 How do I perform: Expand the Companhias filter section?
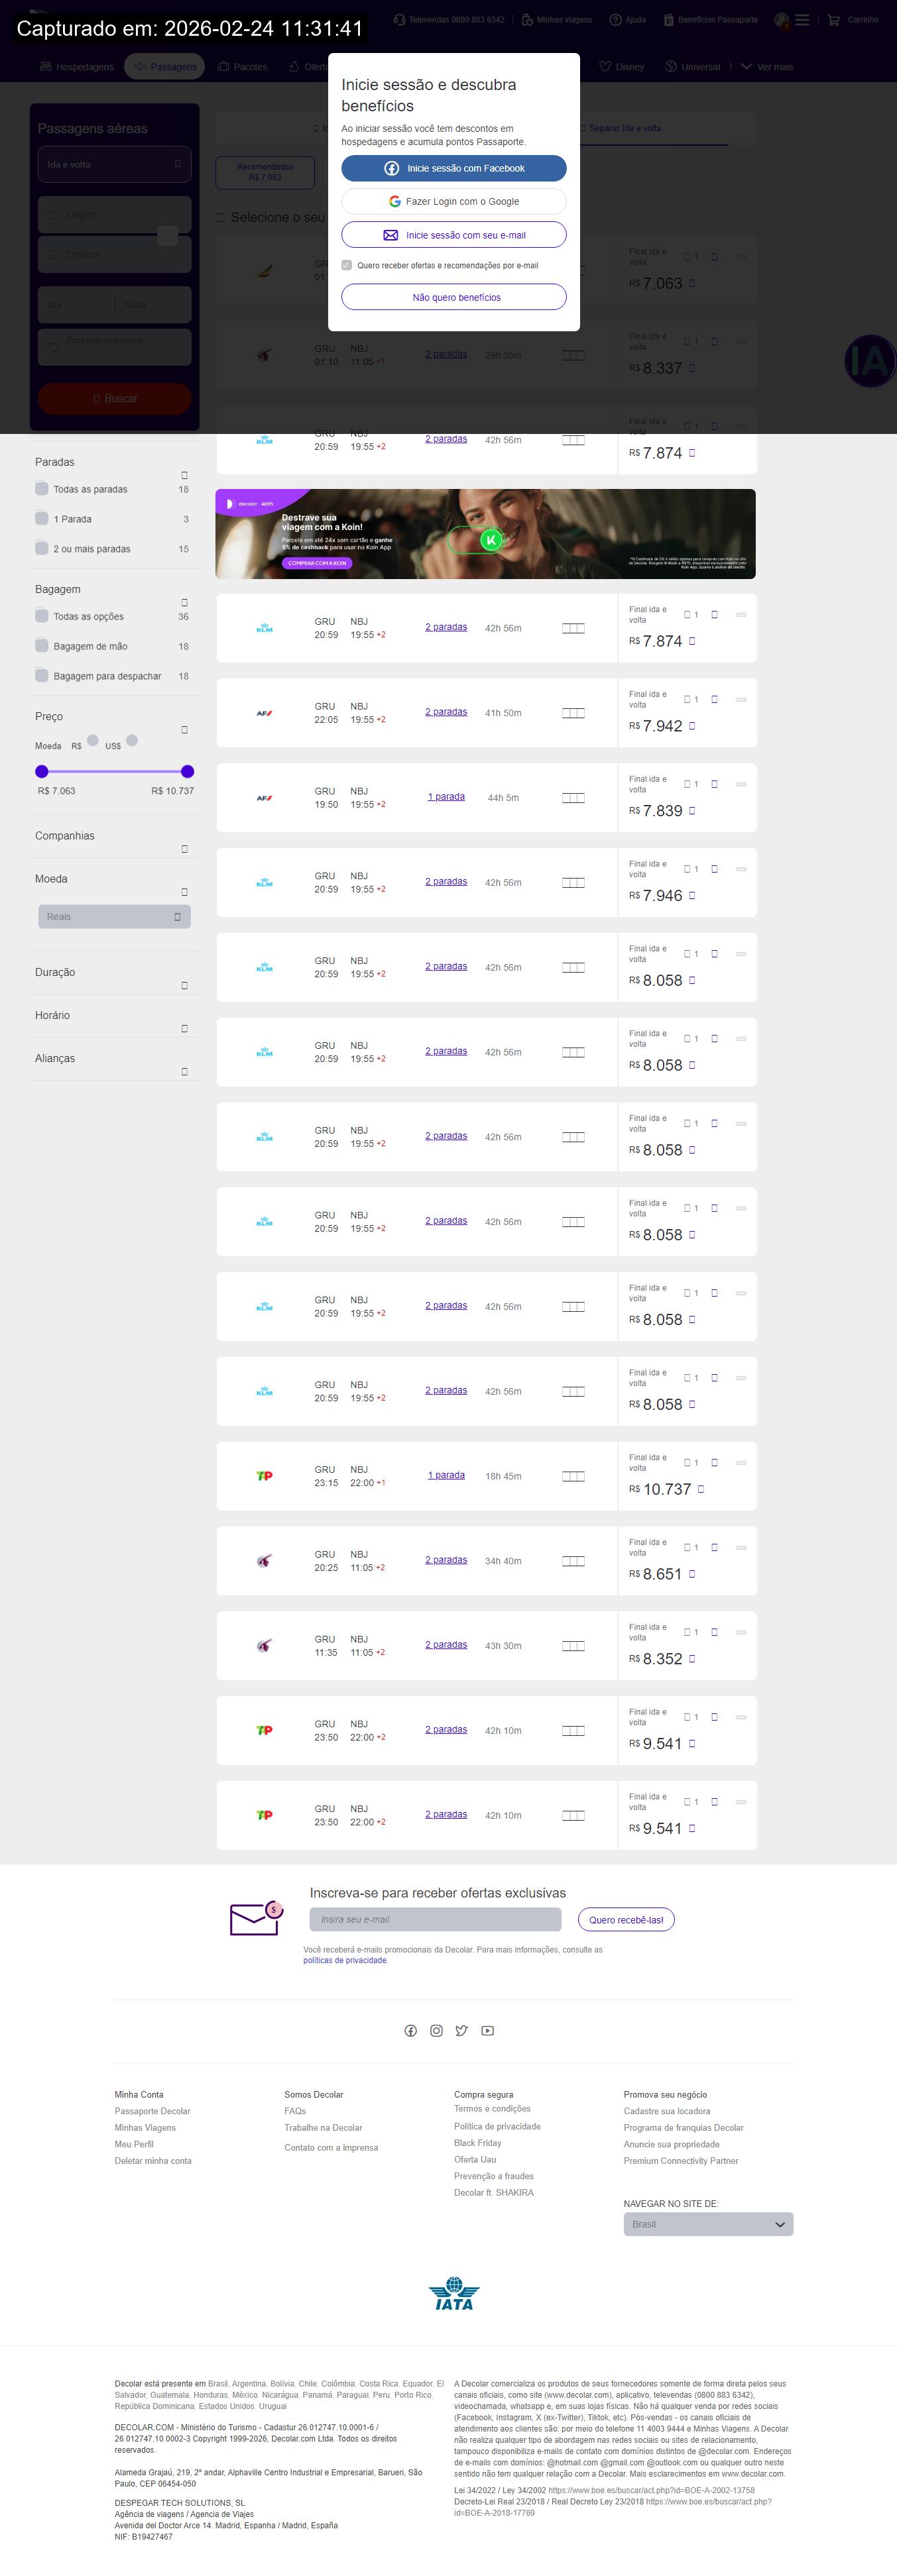click(x=184, y=849)
